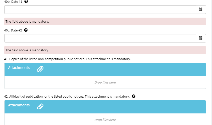This screenshot has height=125, width=212.
Task: Click Attachments header for affidavit of publication
Action: pyautogui.click(x=19, y=105)
